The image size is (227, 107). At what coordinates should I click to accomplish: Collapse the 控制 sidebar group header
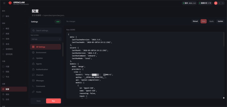[x=14, y=23]
